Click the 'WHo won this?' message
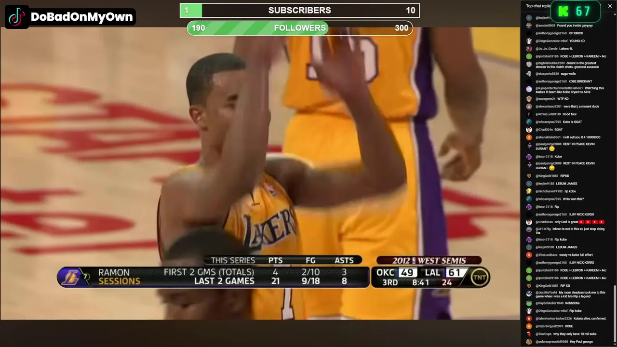The image size is (617, 347). [x=573, y=199]
